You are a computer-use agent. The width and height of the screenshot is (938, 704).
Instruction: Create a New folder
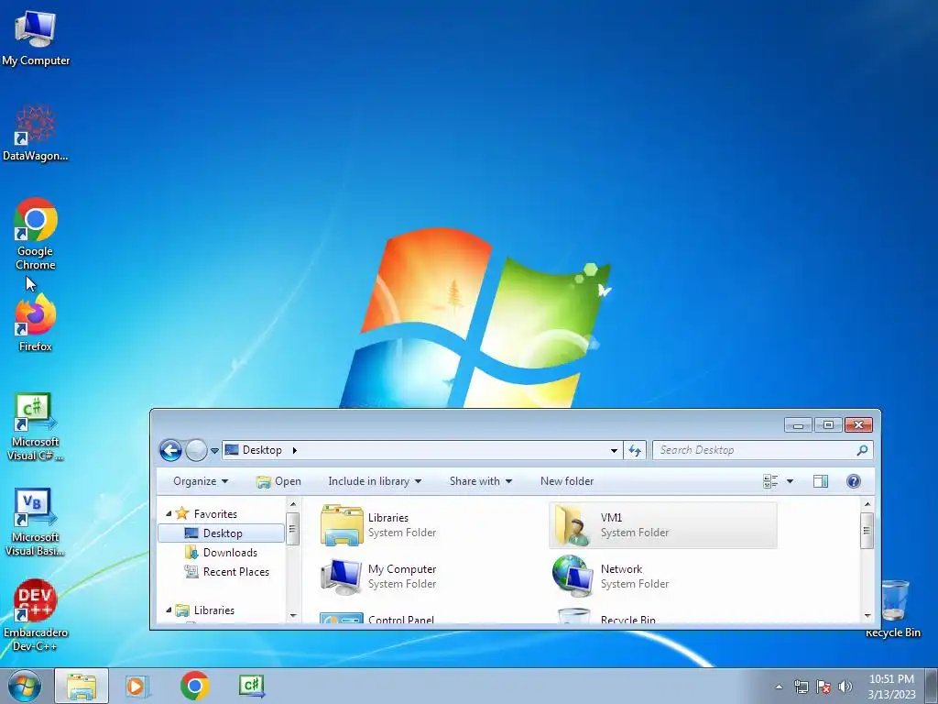click(x=566, y=481)
